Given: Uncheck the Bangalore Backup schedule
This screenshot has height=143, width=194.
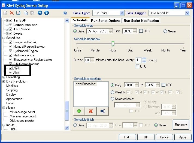Looking at the screenshot, I should pos(11,42).
